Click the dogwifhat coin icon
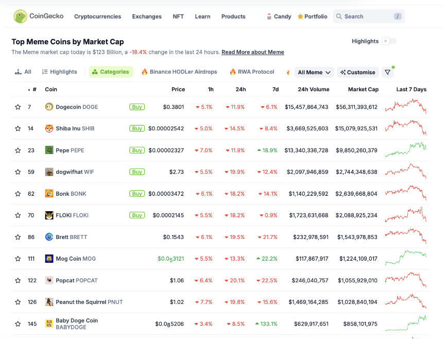Viewport: 447px width, 339px height. point(49,172)
